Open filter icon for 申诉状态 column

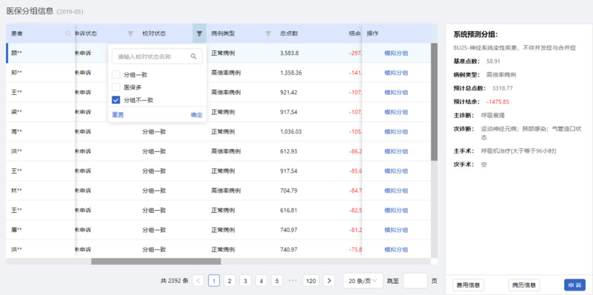[130, 34]
